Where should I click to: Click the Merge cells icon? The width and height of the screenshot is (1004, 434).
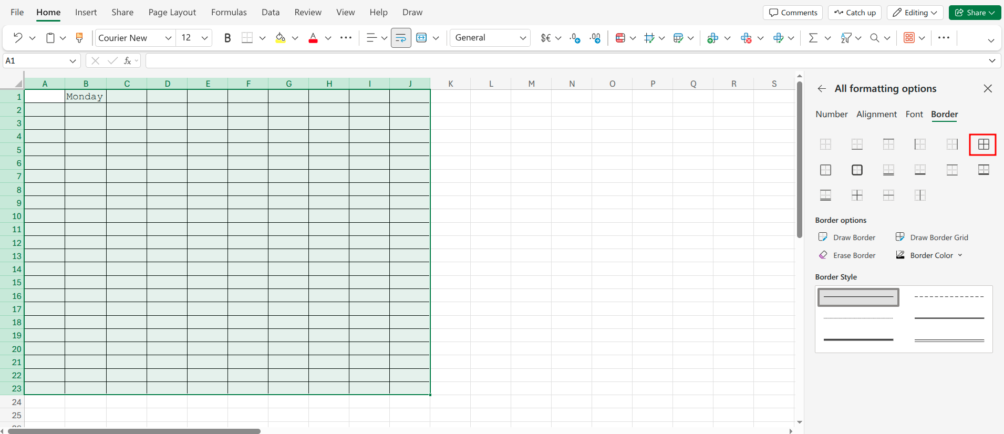tap(421, 38)
